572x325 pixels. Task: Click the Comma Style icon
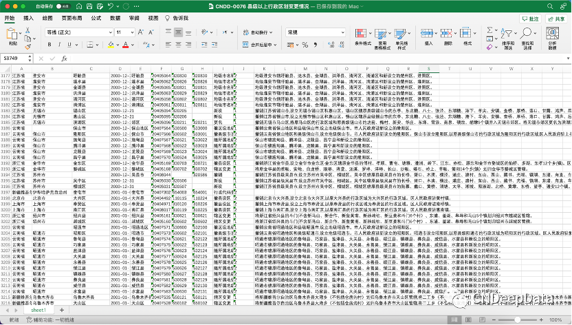(x=315, y=45)
